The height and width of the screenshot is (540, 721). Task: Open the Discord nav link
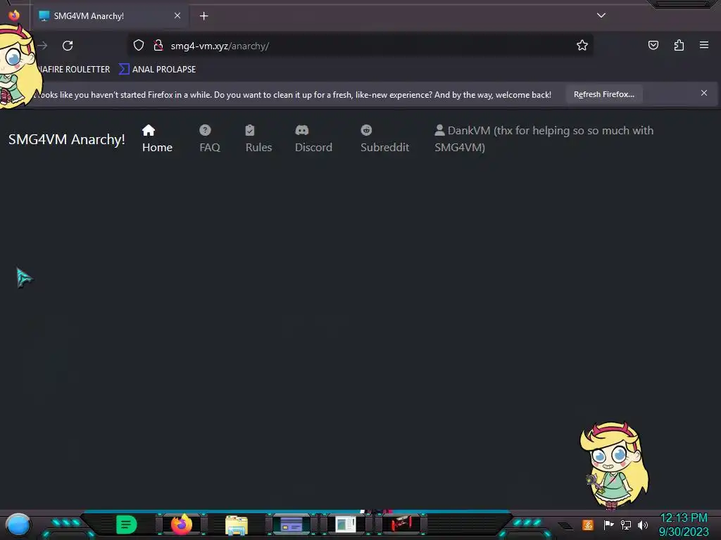(313, 139)
